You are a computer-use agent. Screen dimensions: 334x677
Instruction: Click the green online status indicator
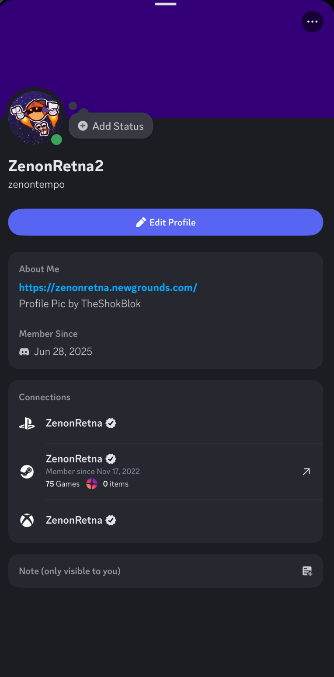(56, 140)
